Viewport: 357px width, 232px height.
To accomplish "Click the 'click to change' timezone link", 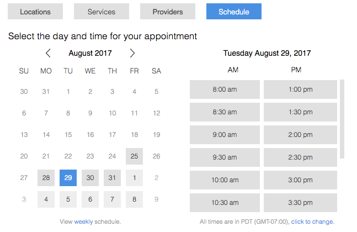I will [x=316, y=222].
